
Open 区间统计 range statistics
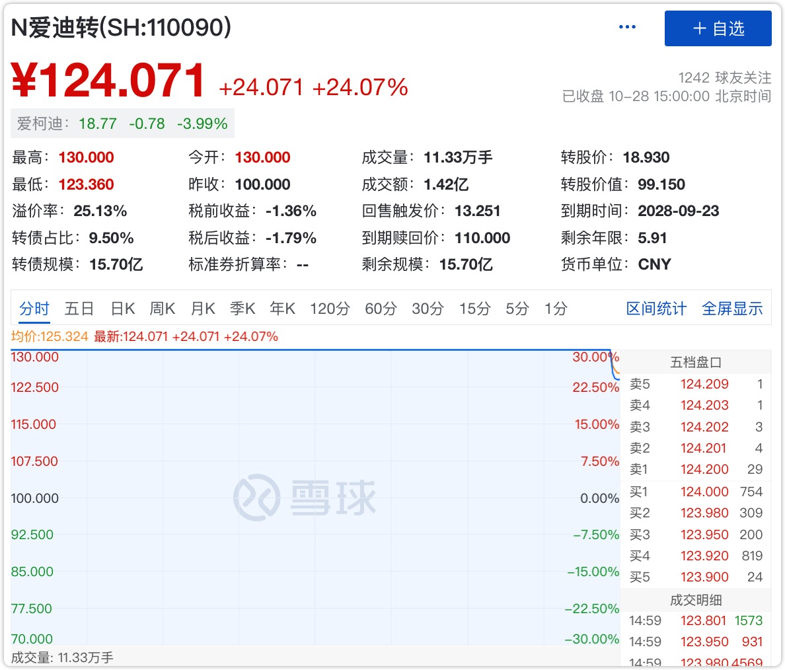[x=656, y=309]
